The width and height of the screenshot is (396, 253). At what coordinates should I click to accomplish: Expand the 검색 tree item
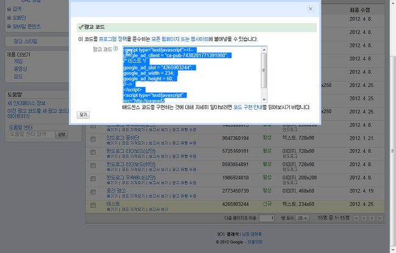(9, 9)
